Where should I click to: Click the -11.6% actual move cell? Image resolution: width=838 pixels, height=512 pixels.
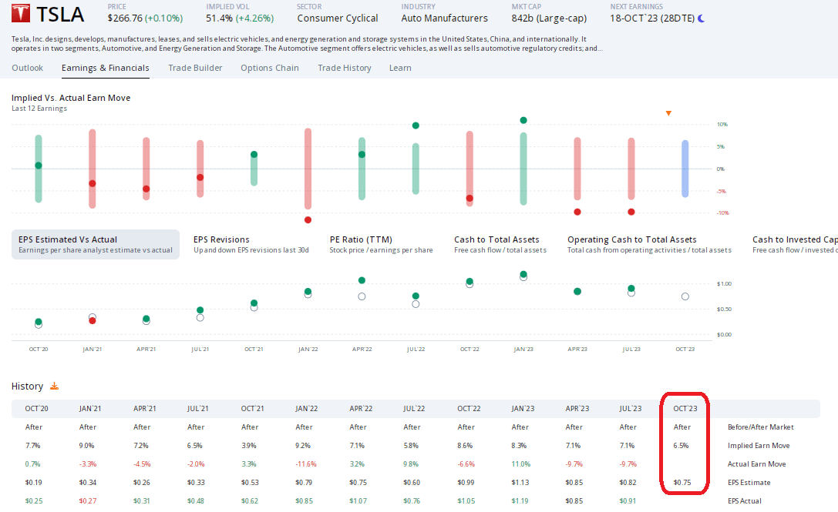point(306,464)
